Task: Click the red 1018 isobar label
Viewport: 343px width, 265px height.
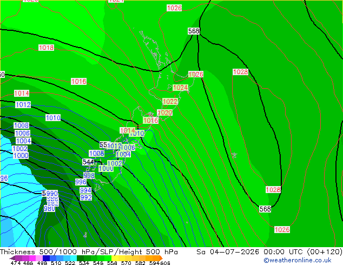Action: click(46, 48)
